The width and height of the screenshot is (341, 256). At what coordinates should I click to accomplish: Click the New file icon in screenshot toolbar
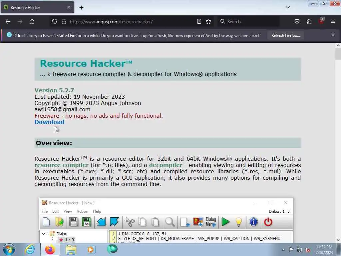(46, 222)
